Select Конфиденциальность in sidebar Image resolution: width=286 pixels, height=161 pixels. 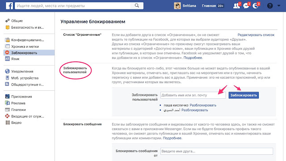click(28, 40)
